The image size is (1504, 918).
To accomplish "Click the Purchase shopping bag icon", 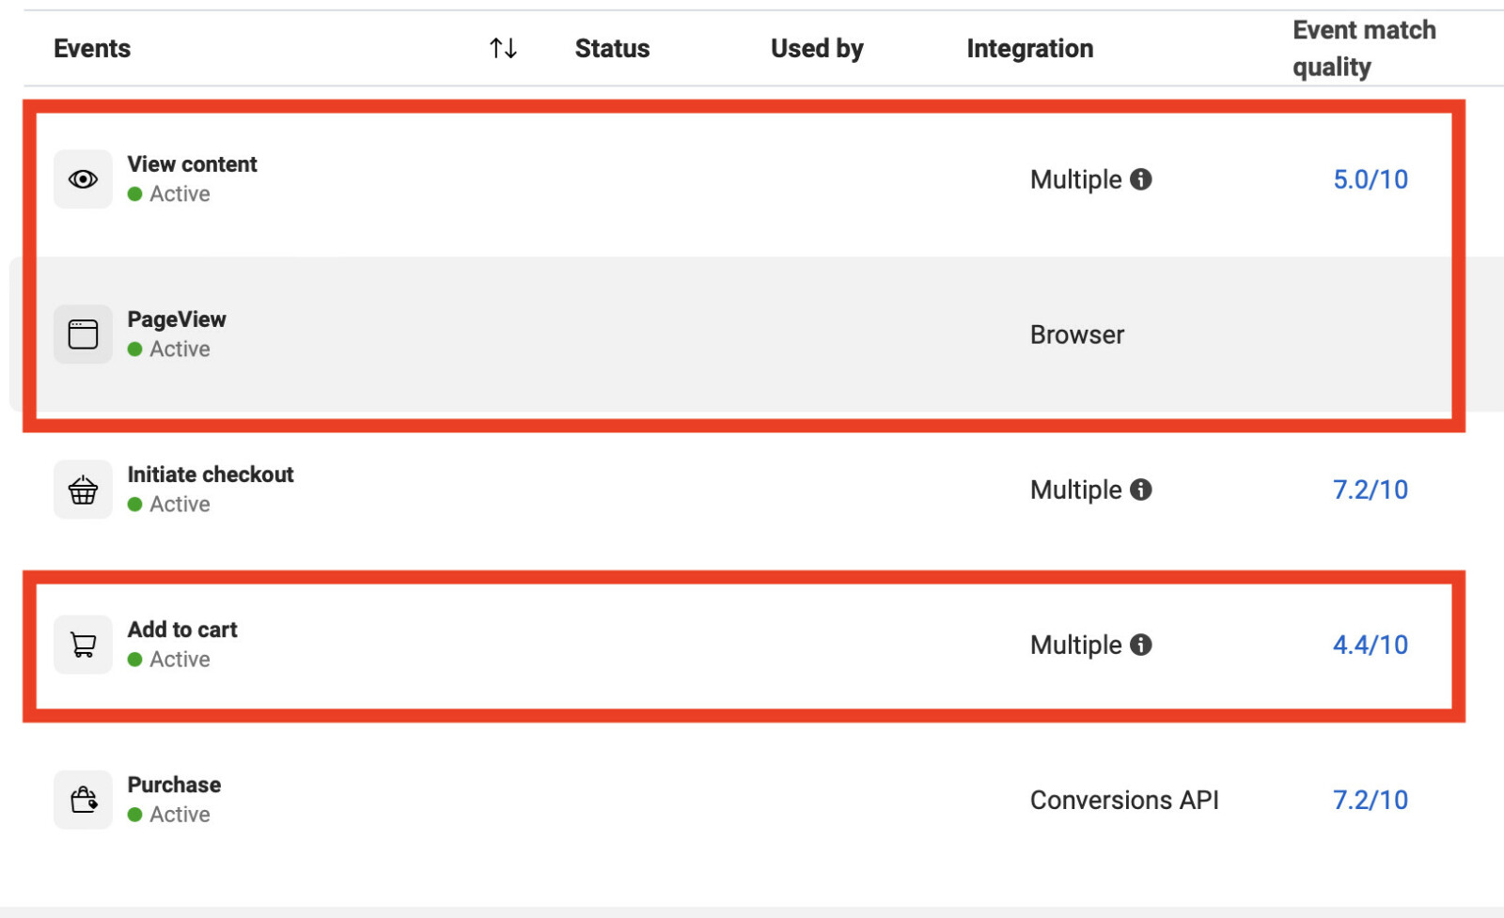I will click(x=83, y=800).
